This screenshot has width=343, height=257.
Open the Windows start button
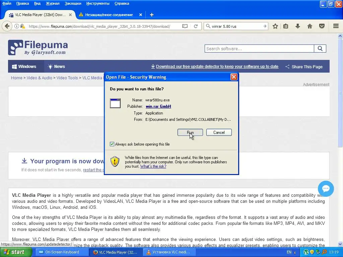coord(15,252)
